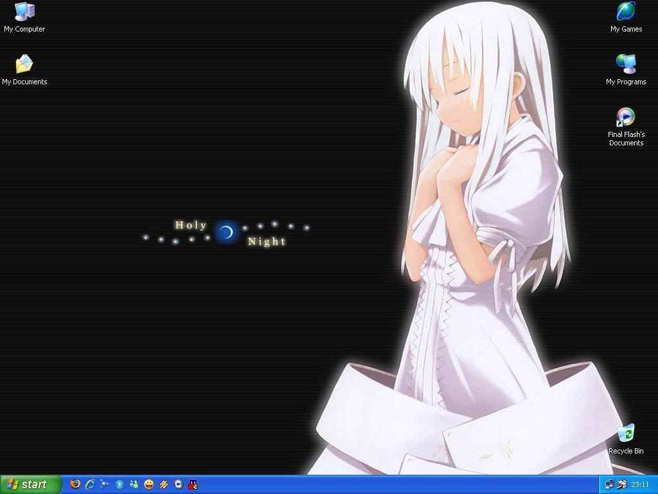658x494 pixels.
Task: Click the blue round play-arrow Quick Launch icon
Action: point(119,484)
